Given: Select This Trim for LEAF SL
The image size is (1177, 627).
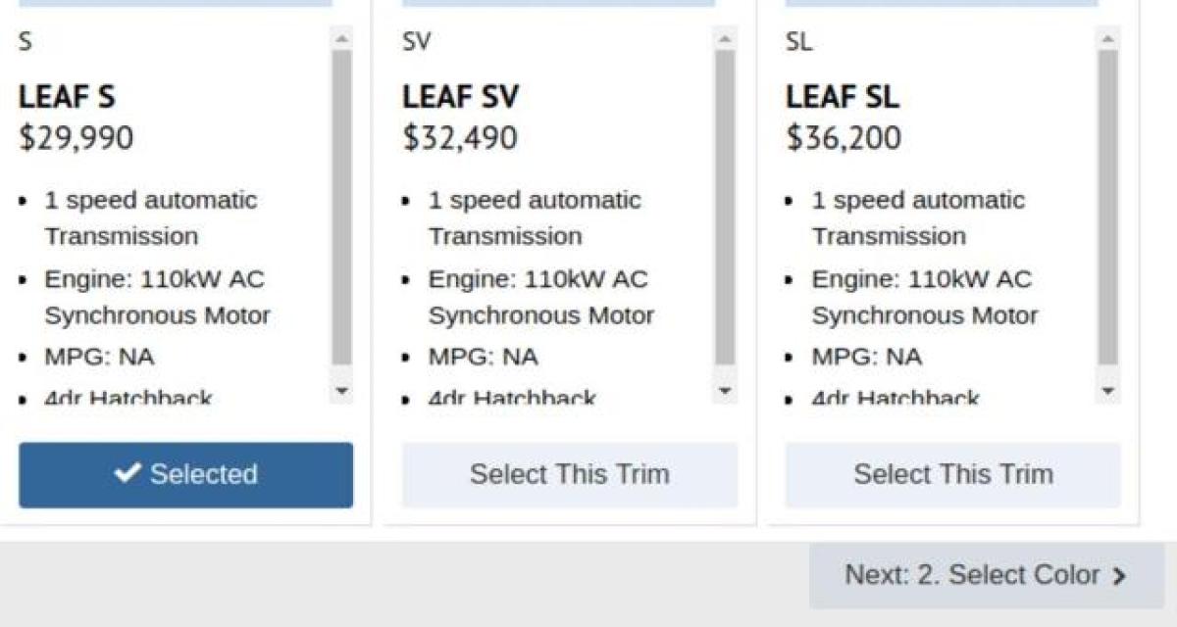Looking at the screenshot, I should tap(952, 475).
